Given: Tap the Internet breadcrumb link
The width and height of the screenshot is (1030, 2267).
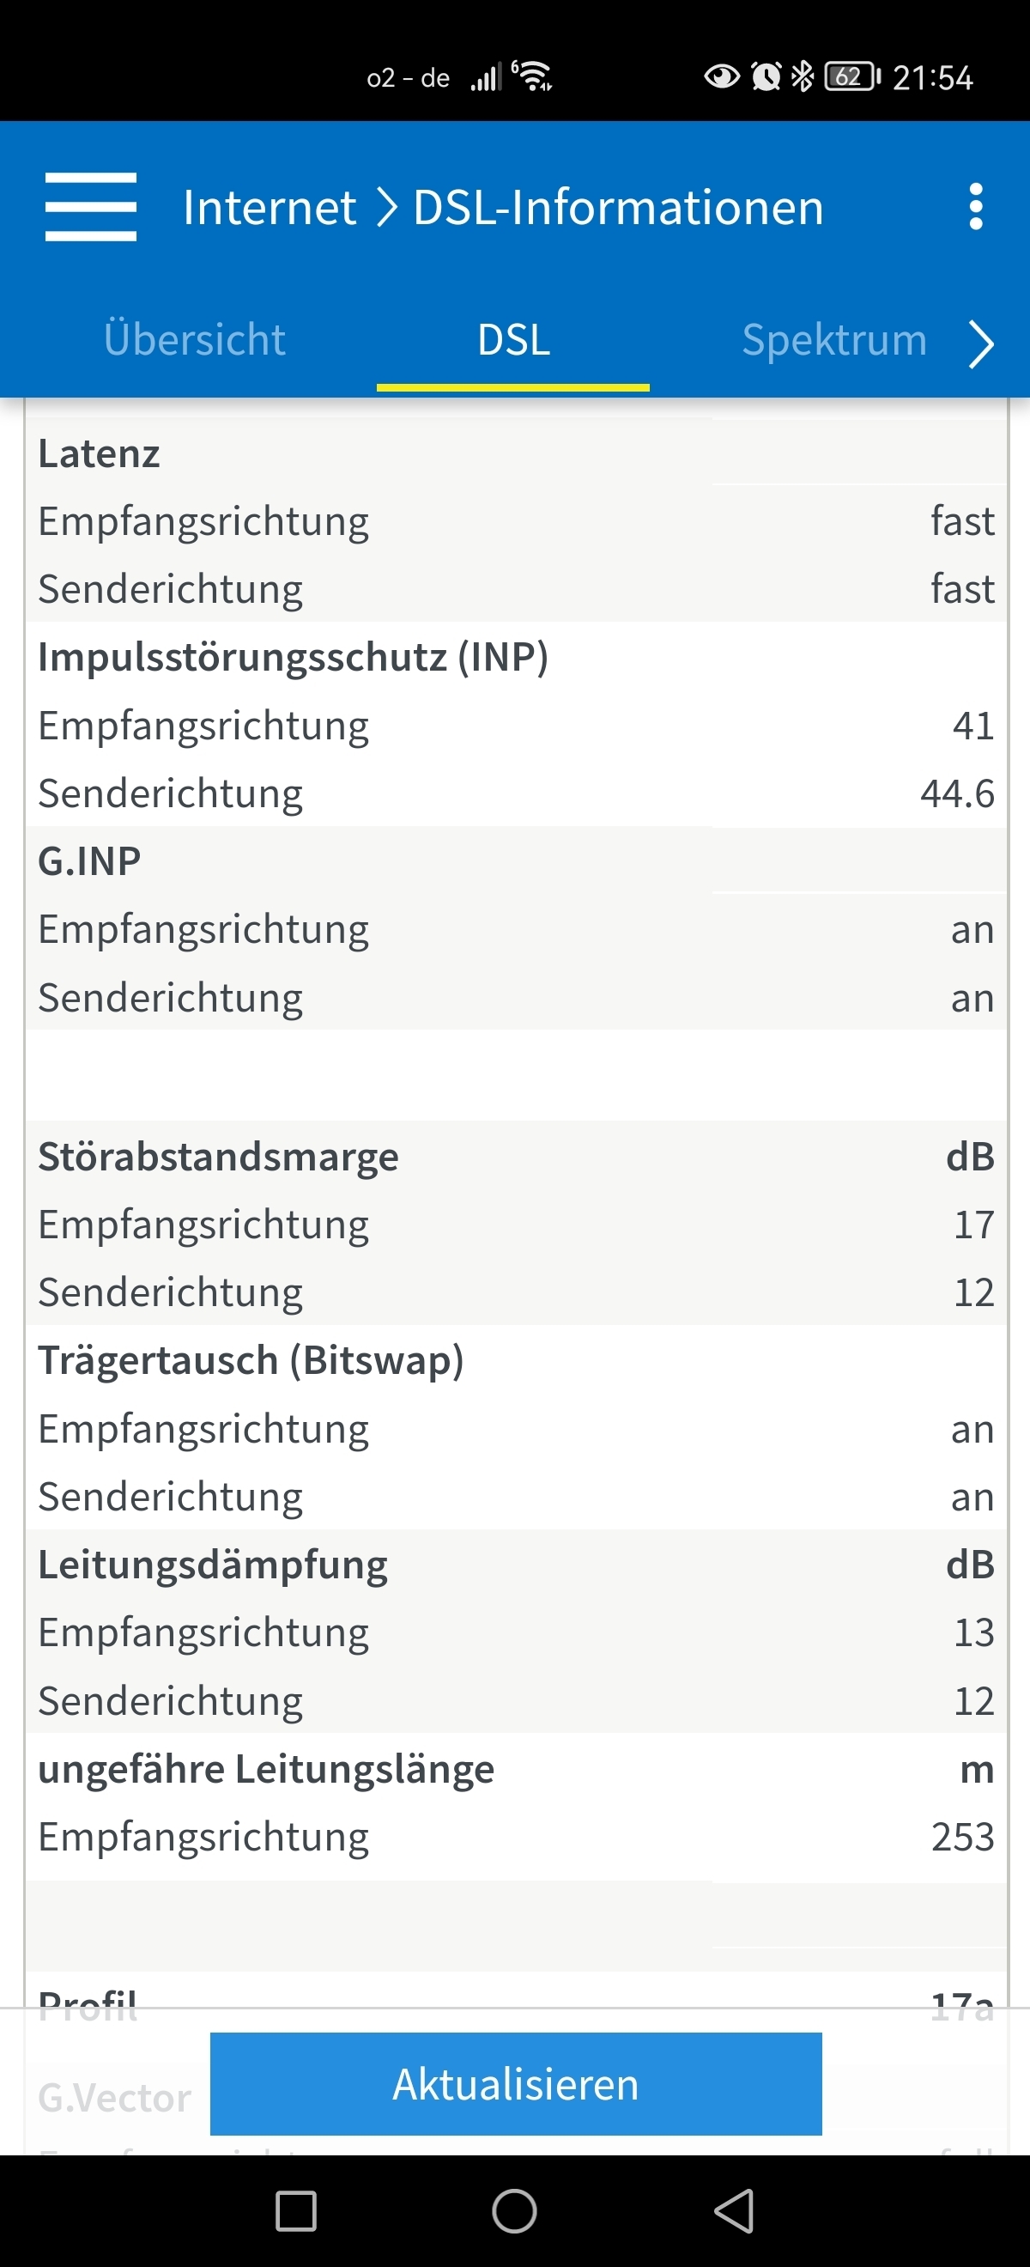Looking at the screenshot, I should pyautogui.click(x=270, y=208).
